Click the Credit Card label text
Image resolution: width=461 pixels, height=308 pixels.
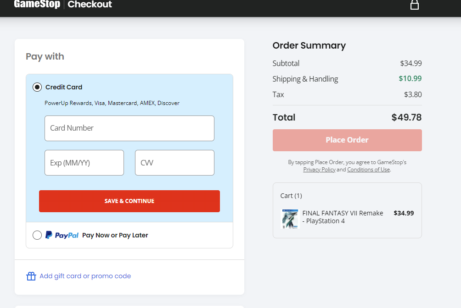pyautogui.click(x=64, y=87)
